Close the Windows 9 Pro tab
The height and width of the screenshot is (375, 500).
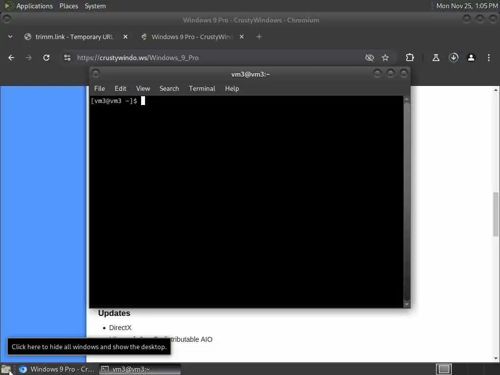[x=242, y=37]
